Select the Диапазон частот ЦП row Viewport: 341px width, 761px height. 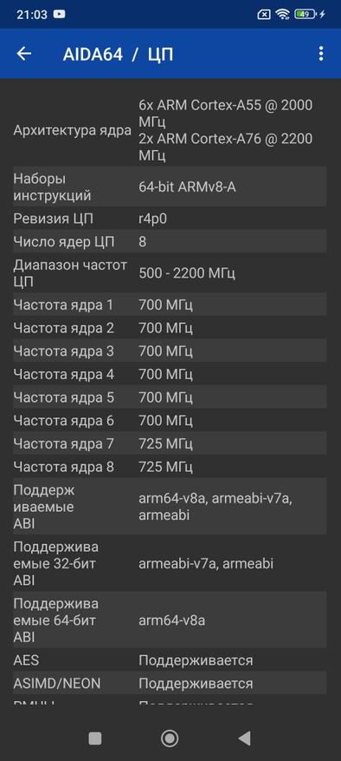point(170,273)
